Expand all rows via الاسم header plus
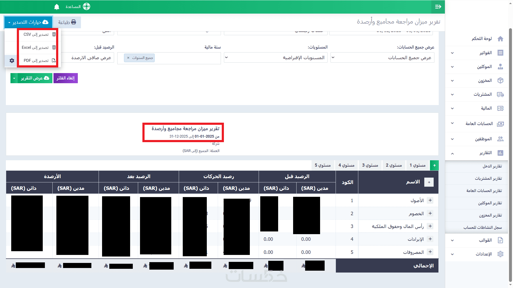Image resolution: width=513 pixels, height=288 pixels. point(429,182)
